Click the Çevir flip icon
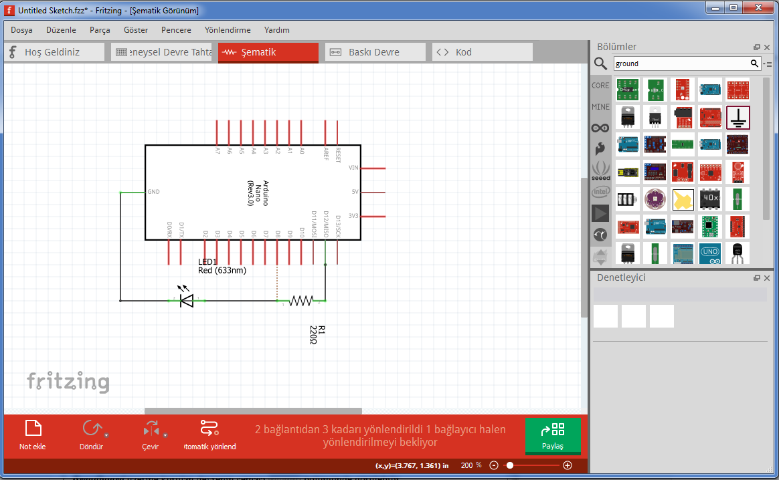779x480 pixels. [x=151, y=429]
